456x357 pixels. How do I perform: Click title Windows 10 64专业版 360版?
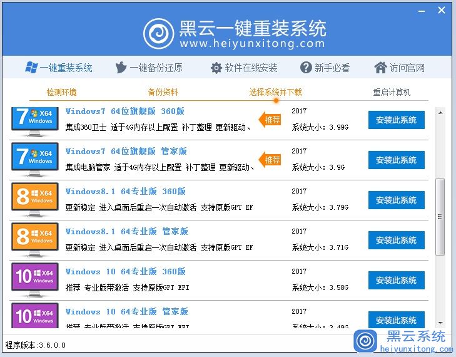click(x=126, y=272)
